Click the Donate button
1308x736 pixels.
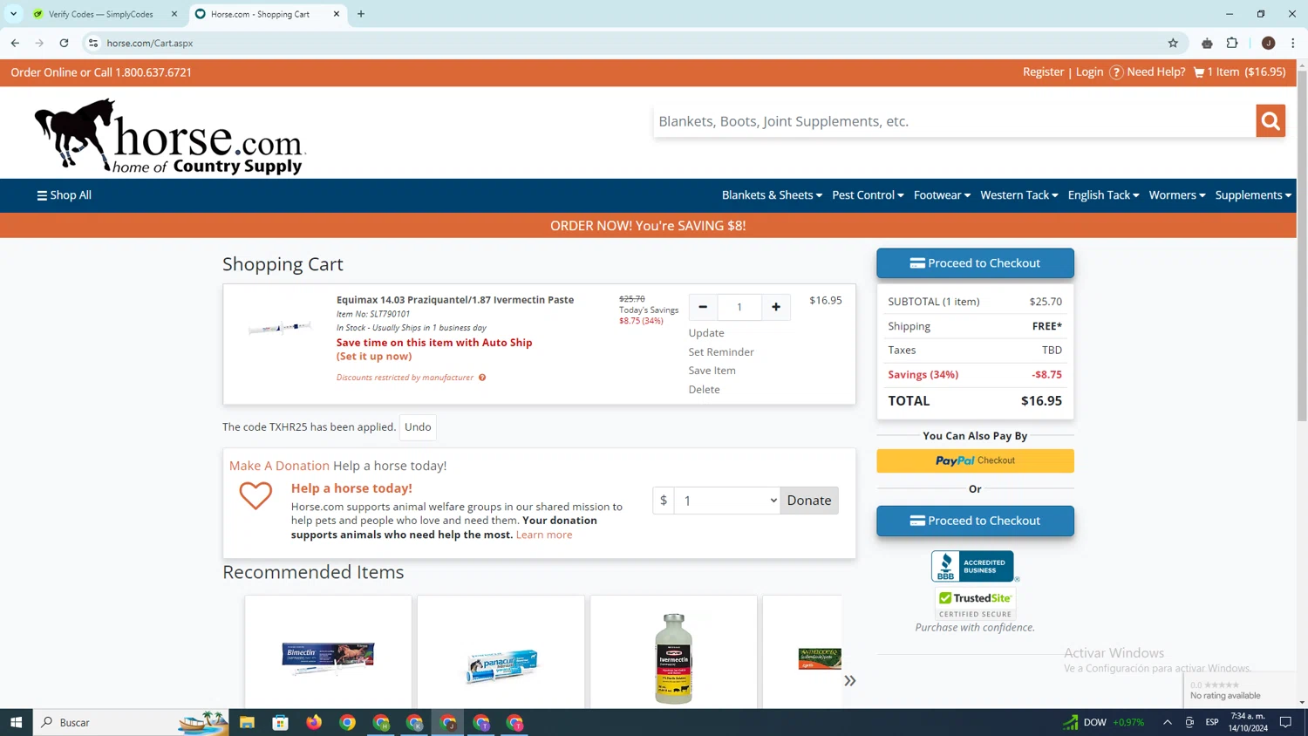pyautogui.click(x=809, y=501)
